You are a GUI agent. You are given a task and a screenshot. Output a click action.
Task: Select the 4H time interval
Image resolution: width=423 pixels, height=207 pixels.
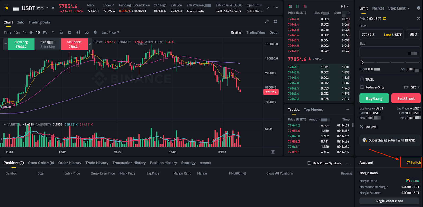(31, 32)
